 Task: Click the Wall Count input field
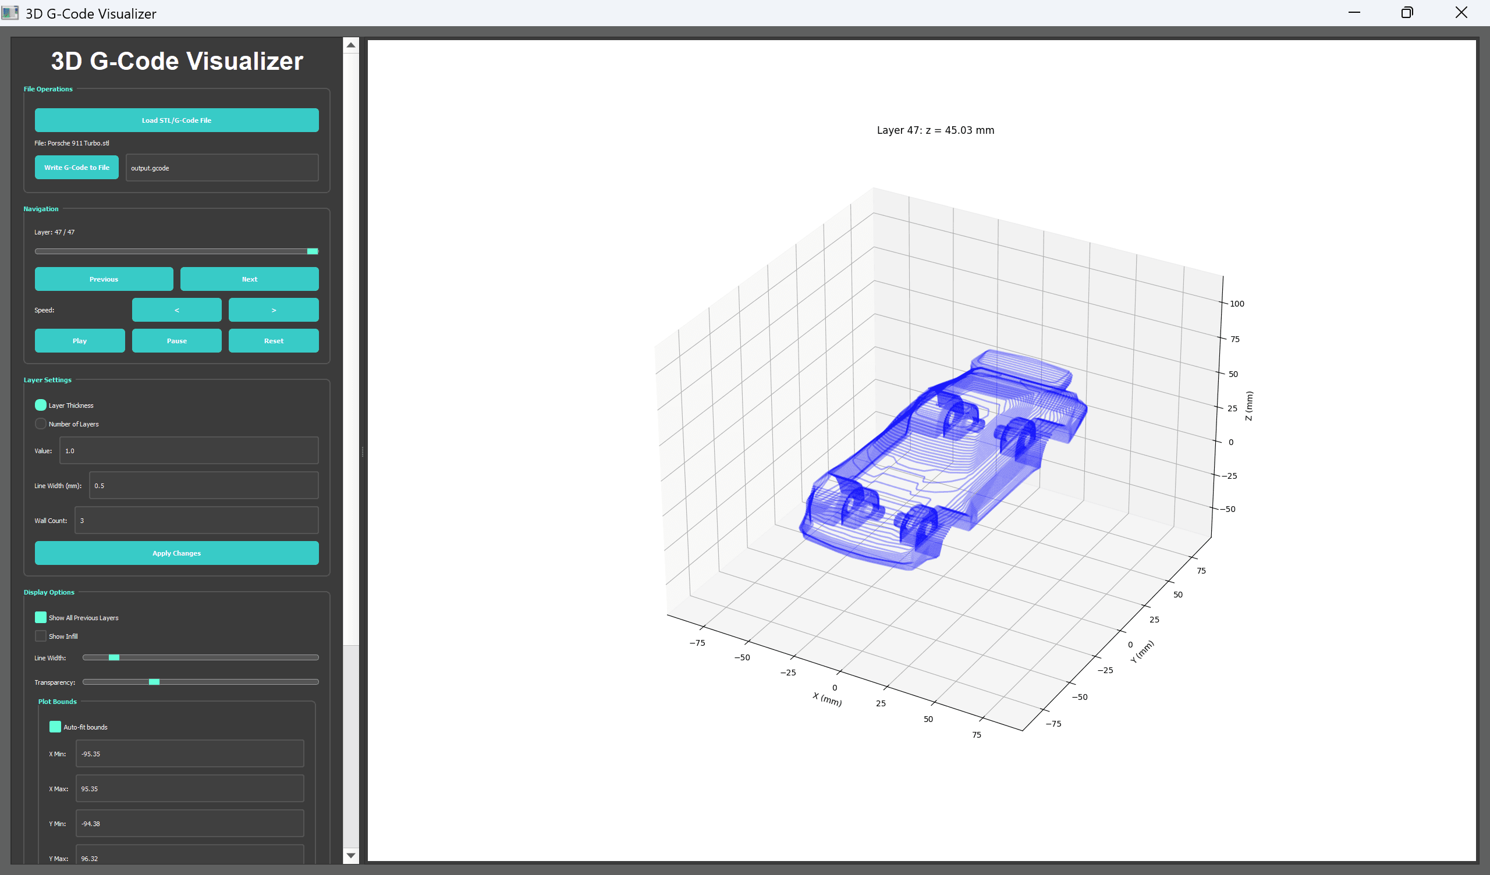(x=196, y=520)
